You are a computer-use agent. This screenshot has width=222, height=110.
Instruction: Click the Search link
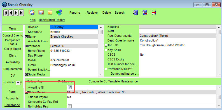pos(120,13)
